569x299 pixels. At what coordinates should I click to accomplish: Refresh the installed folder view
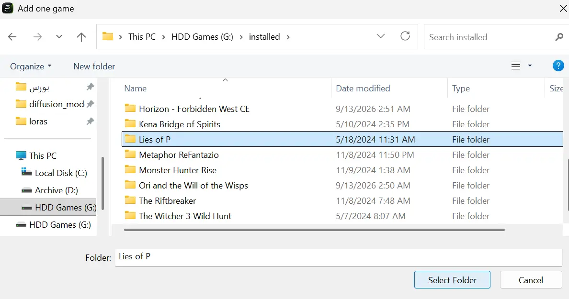405,36
